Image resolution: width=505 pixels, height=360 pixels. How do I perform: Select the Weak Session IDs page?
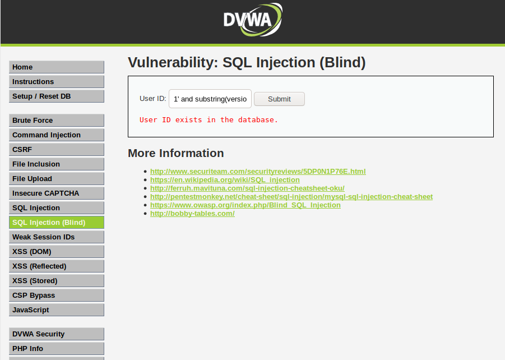(x=56, y=237)
